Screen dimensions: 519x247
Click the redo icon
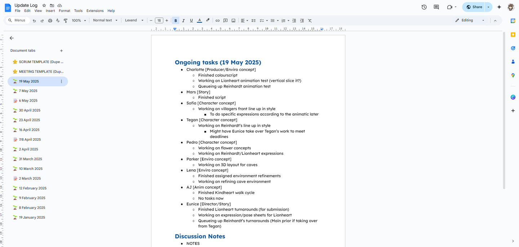pyautogui.click(x=42, y=21)
